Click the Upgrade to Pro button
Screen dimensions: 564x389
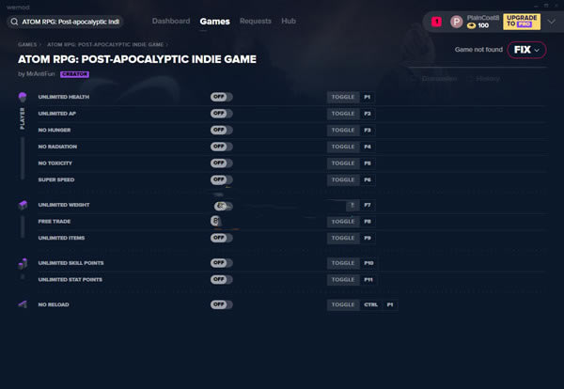tap(522, 21)
